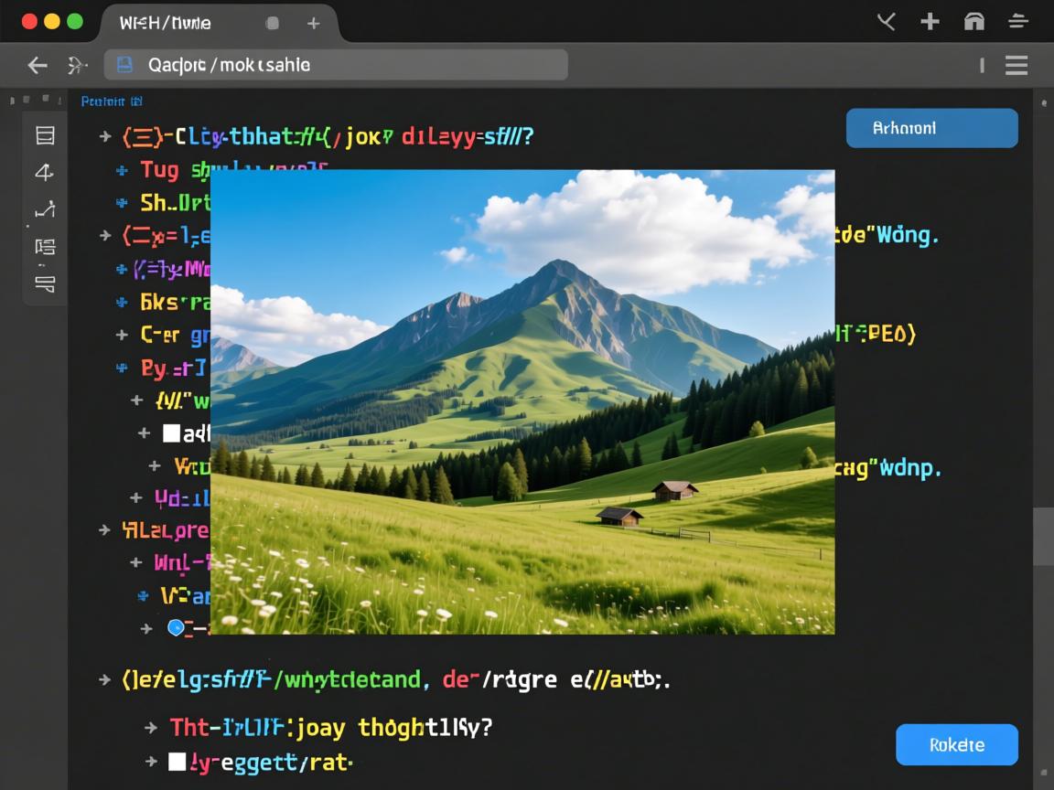Screen dimensions: 1054x790
Task: Open the hamburger menu in the address bar row
Action: 1016,65
